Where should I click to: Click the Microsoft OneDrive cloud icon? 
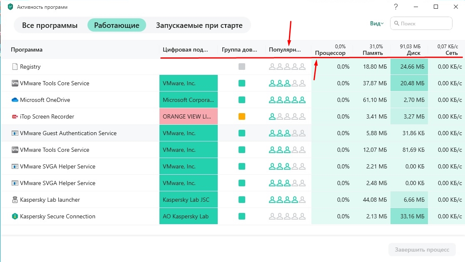point(15,100)
